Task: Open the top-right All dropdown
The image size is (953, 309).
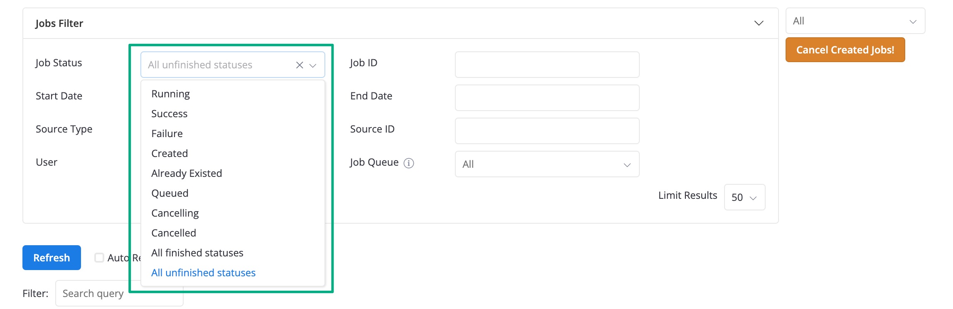Action: point(855,21)
